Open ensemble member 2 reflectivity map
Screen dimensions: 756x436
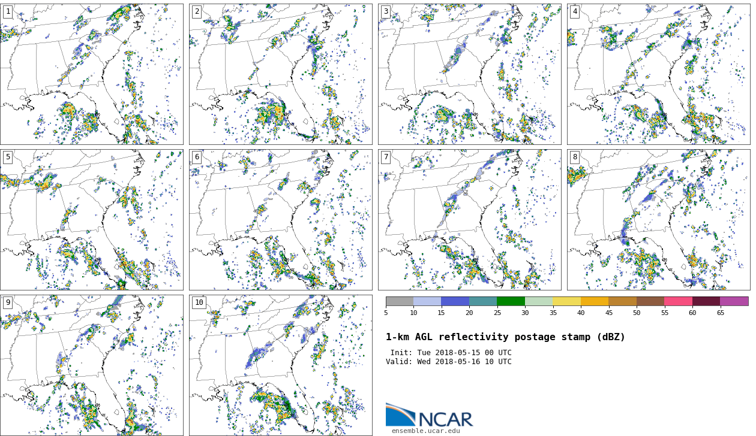click(281, 74)
